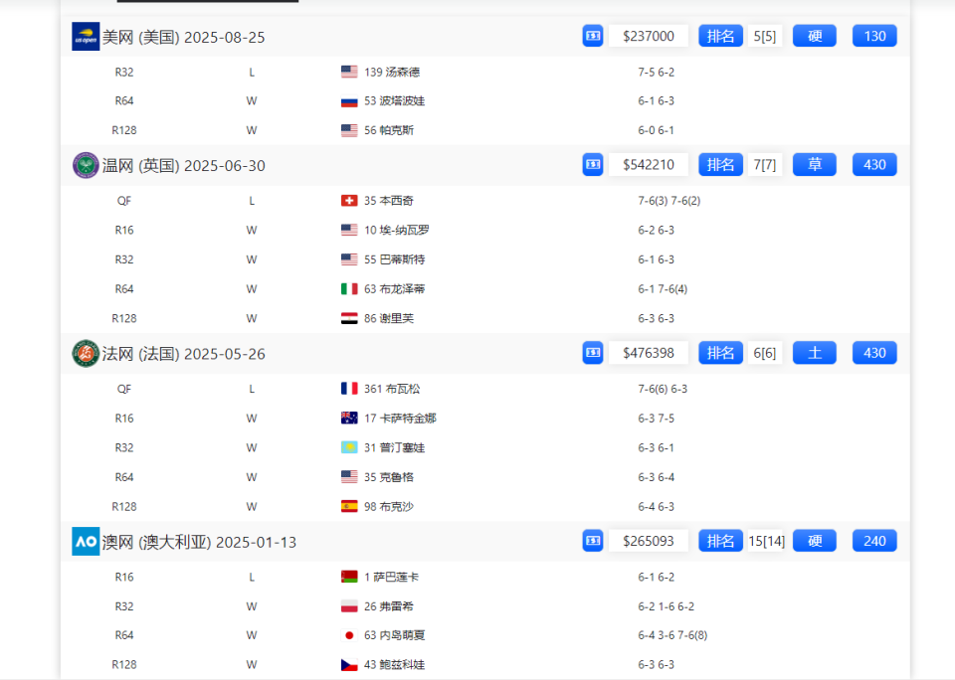Select opponent name 139 汤森德
Image resolution: width=955 pixels, height=680 pixels.
click(x=392, y=72)
